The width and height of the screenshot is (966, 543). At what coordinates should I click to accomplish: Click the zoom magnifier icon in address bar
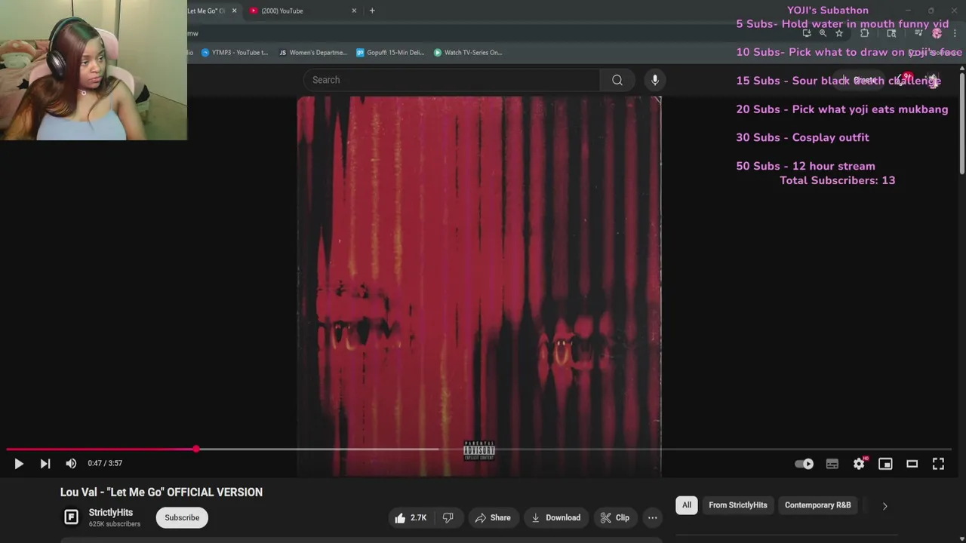pos(823,33)
